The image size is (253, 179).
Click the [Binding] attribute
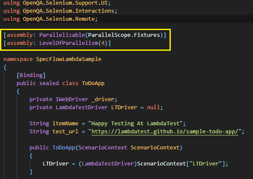click(x=31, y=75)
